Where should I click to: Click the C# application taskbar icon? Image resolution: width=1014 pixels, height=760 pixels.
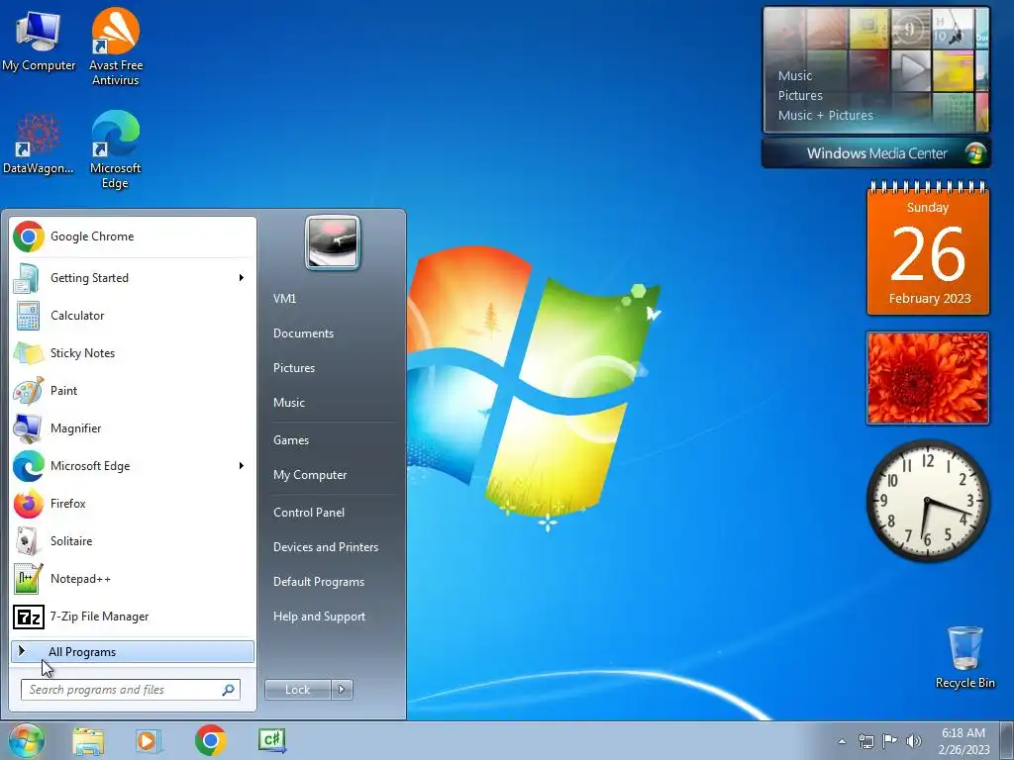pyautogui.click(x=271, y=740)
